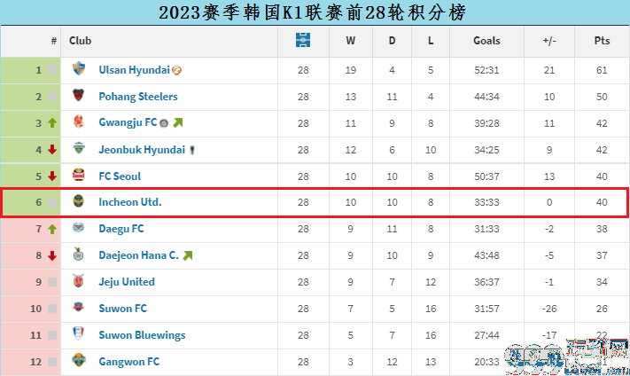Click the Gwangju FC crest icon
This screenshot has width=630, height=376.
pos(79,121)
